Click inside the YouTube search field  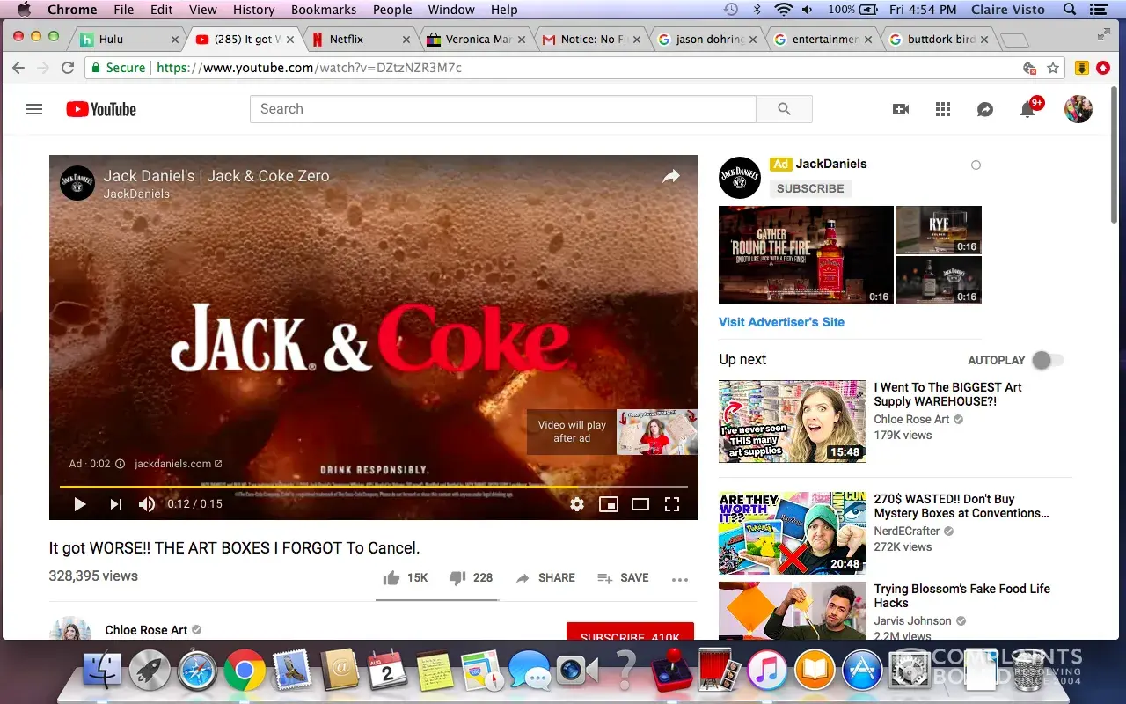(x=503, y=109)
